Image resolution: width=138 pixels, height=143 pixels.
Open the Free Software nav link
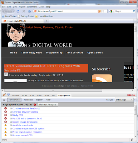pos(75,53)
